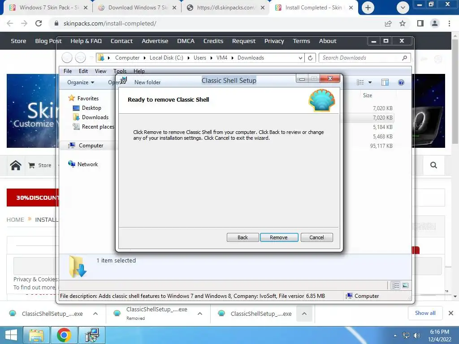Expand removed ClassicShellSetup download options

coord(200,314)
